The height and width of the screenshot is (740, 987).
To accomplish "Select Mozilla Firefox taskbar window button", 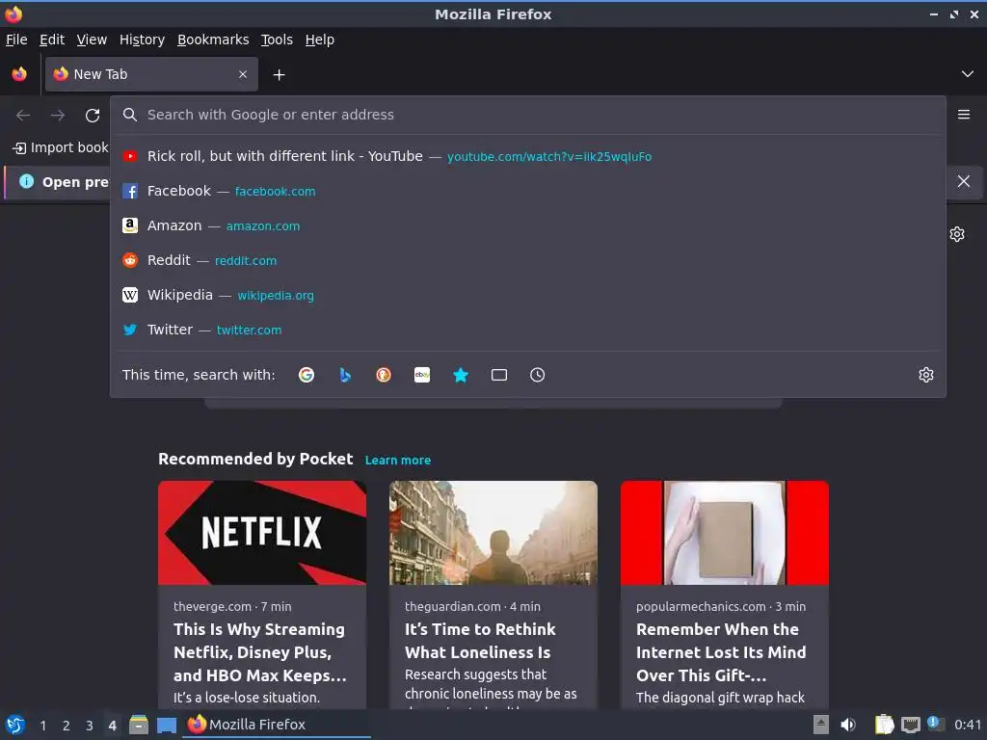I will [x=277, y=725].
